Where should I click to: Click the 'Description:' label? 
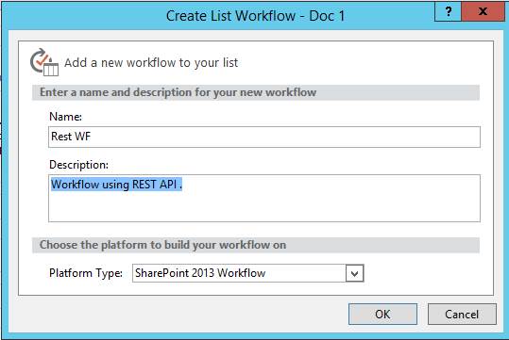point(79,165)
